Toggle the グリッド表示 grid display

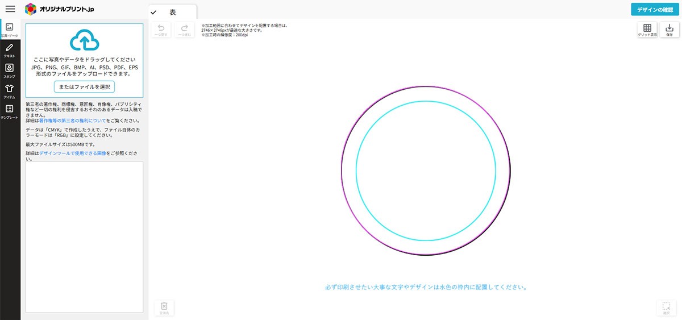(x=647, y=30)
